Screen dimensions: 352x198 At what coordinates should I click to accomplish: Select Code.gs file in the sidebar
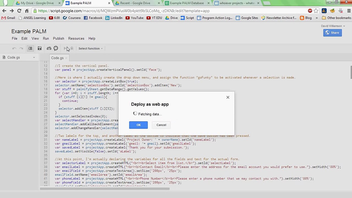point(13,57)
